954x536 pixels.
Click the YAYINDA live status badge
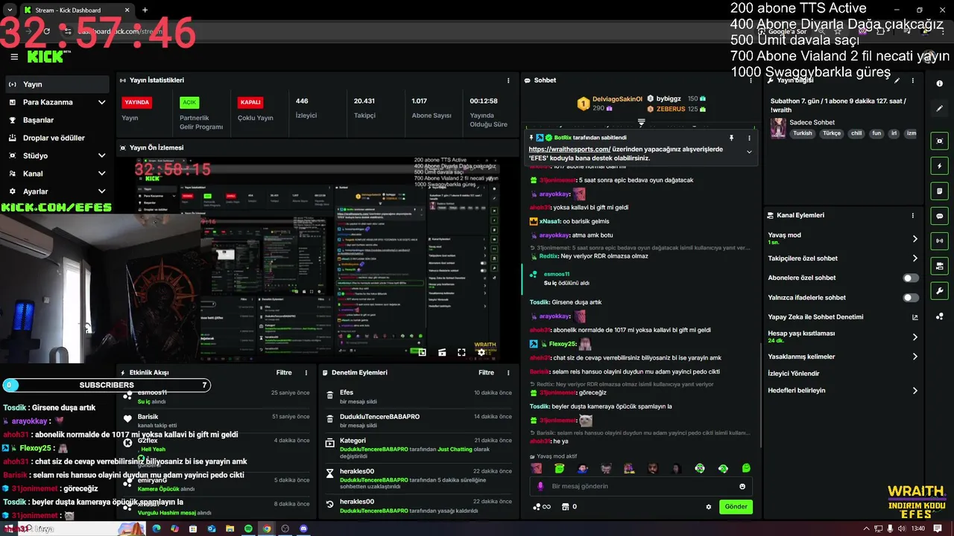[137, 103]
